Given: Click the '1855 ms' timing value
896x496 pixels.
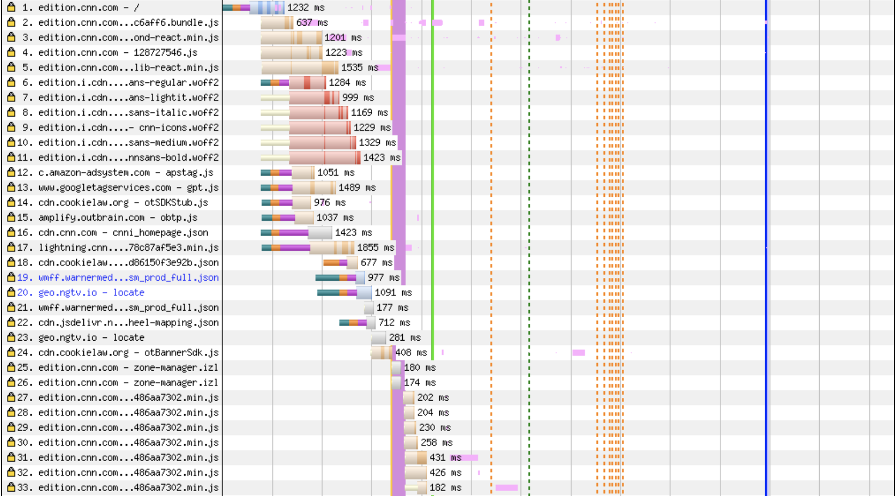Looking at the screenshot, I should 376,247.
